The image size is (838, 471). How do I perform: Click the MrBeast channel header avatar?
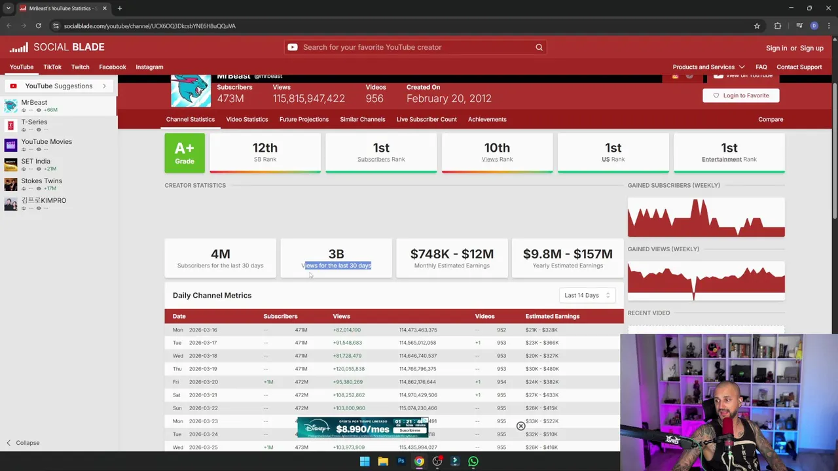[x=191, y=91]
